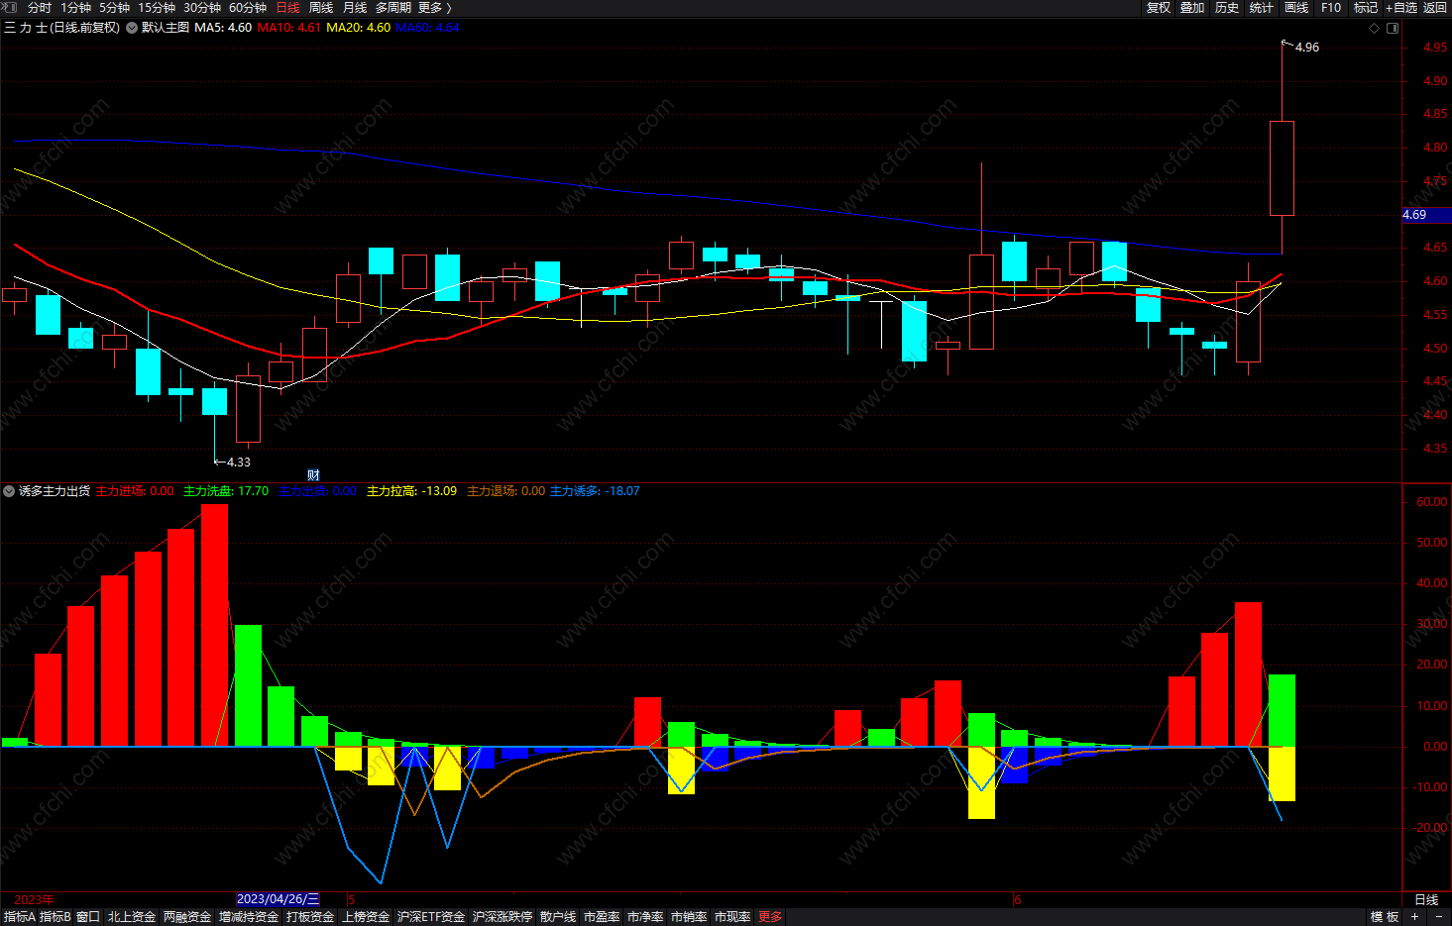1452x926 pixels.
Task: Select the 60分钟 period
Action: tap(248, 7)
